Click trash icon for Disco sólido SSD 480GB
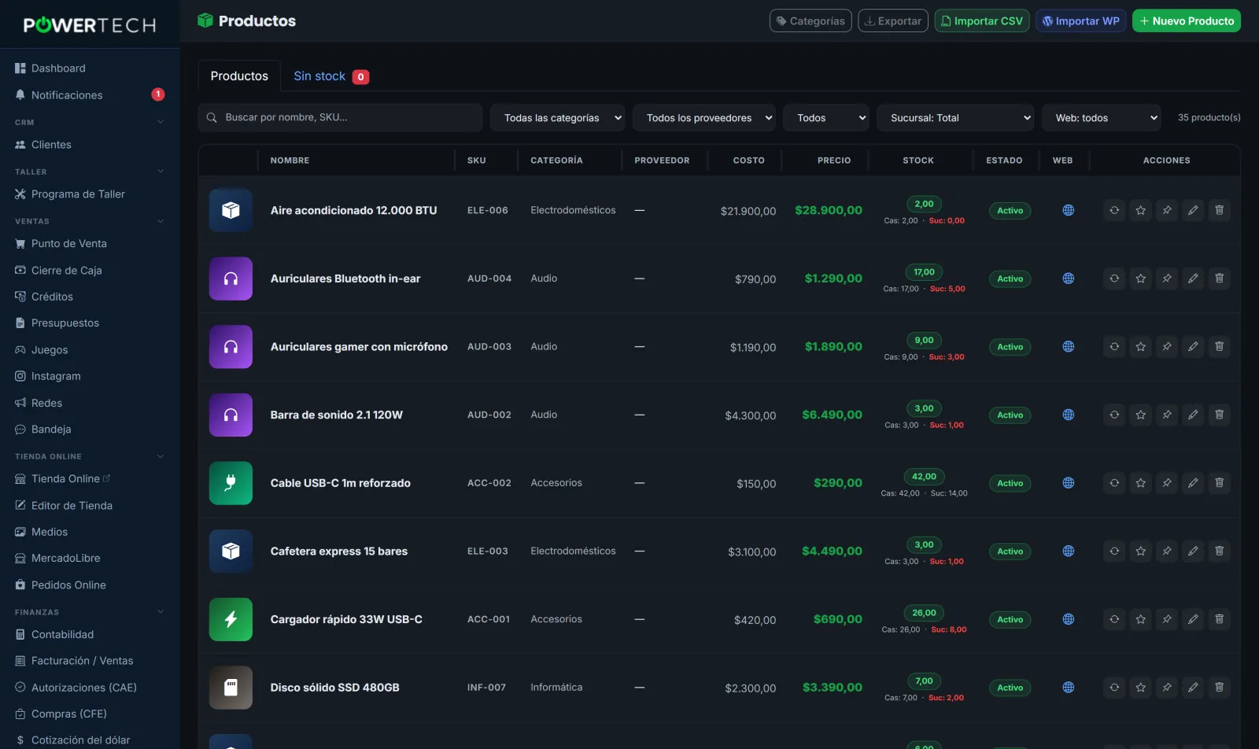1259x749 pixels. coord(1219,688)
